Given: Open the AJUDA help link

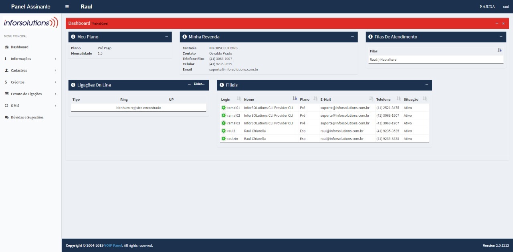Looking at the screenshot, I should point(487,7).
